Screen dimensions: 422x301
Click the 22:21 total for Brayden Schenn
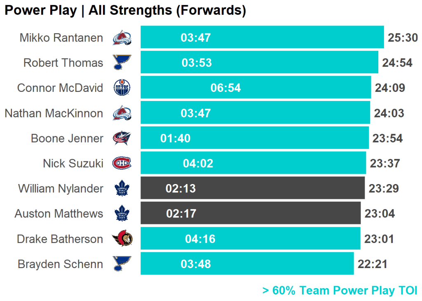point(373,264)
